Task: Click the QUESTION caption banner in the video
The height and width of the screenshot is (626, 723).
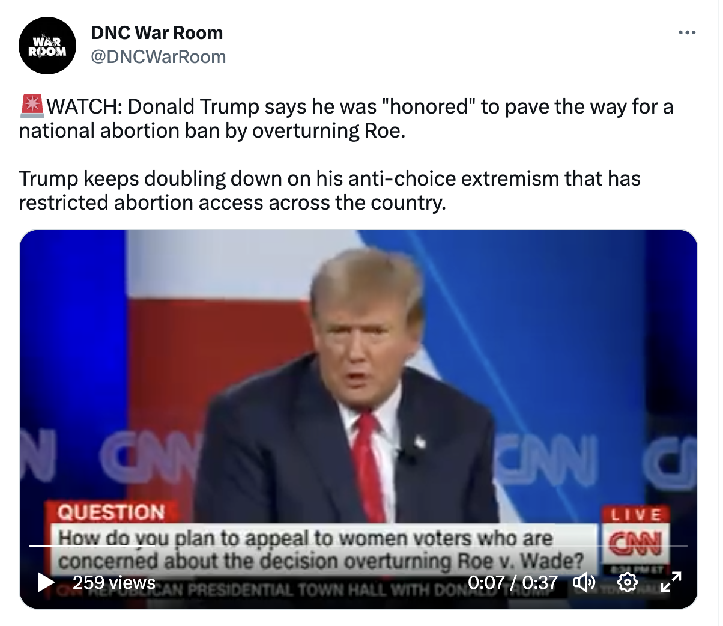Action: [x=111, y=512]
